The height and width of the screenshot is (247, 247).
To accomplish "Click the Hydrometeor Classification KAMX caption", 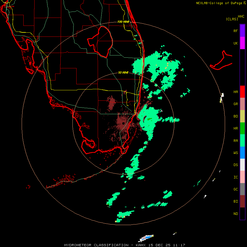I will pyautogui.click(x=125, y=245).
